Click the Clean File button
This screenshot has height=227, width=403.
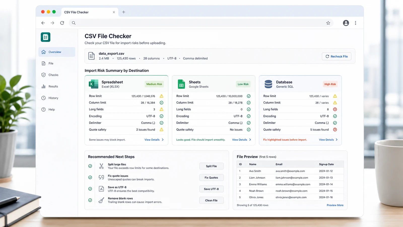(211, 201)
